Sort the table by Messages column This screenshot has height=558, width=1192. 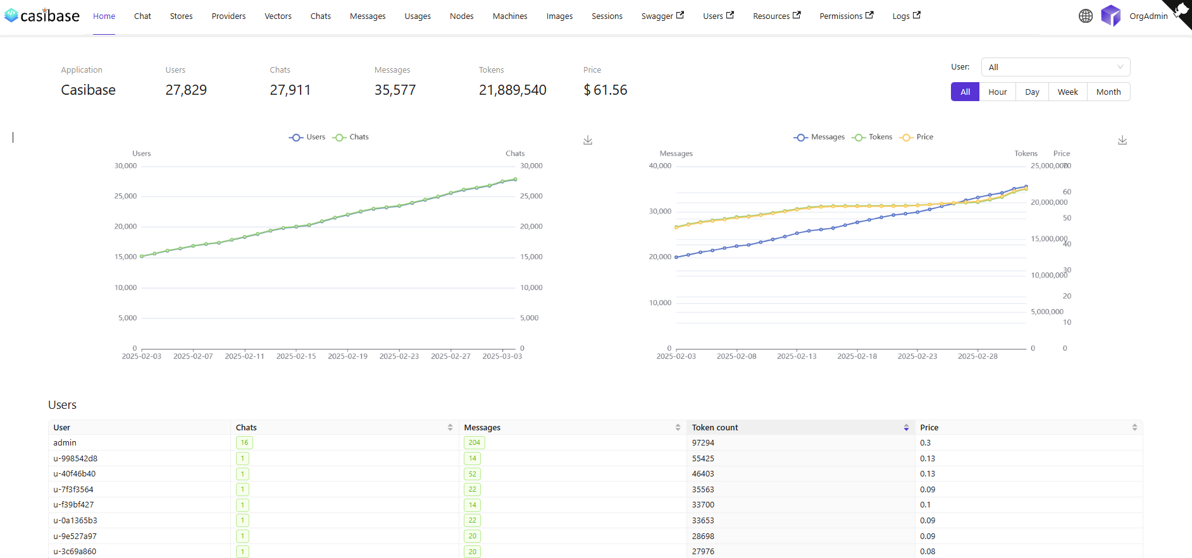coord(678,428)
